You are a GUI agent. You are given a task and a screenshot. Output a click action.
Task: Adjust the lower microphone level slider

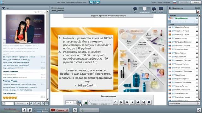pos(42,111)
